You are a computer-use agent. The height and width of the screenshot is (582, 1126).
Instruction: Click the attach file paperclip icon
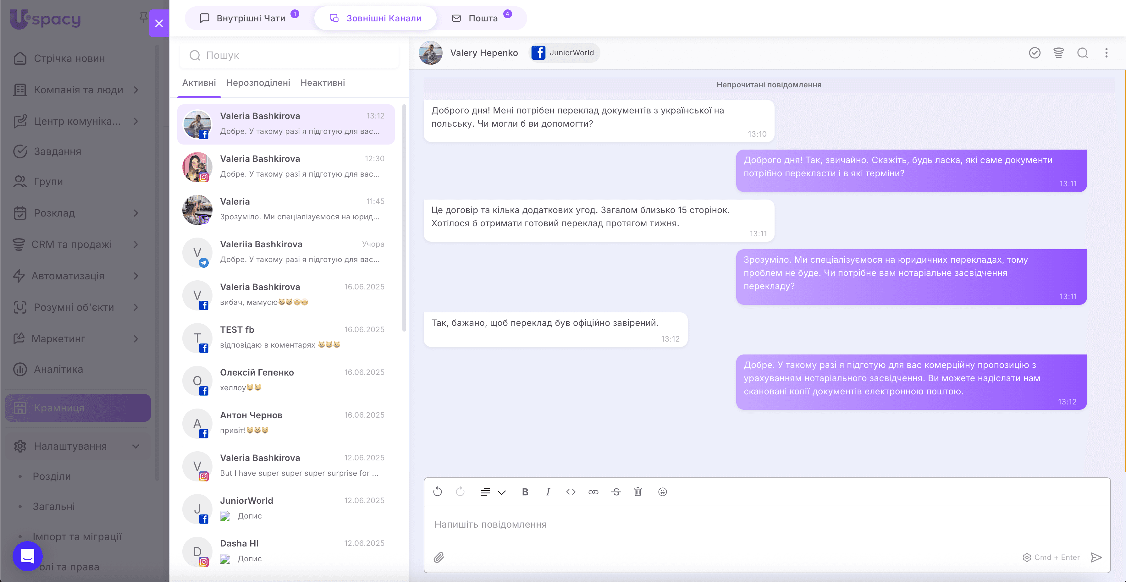(439, 557)
